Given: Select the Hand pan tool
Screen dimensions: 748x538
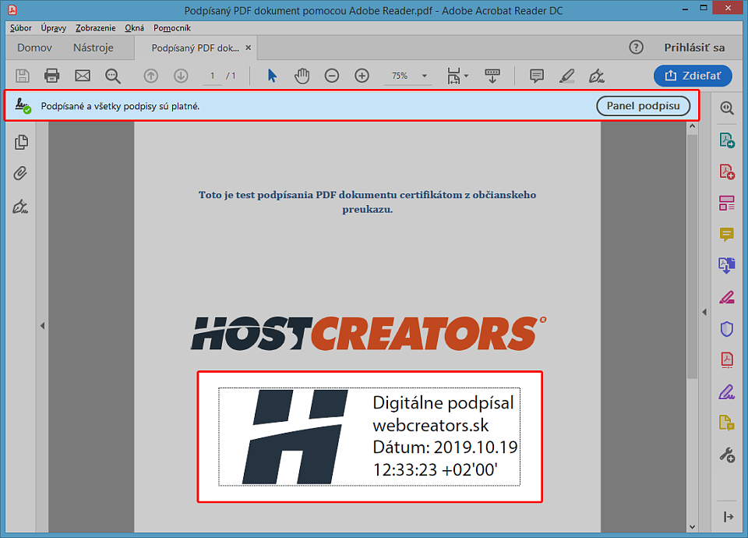Looking at the screenshot, I should tap(302, 76).
